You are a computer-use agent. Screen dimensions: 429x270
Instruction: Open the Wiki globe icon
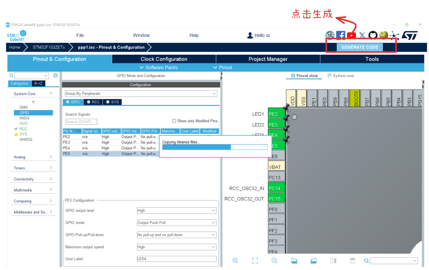(384, 35)
